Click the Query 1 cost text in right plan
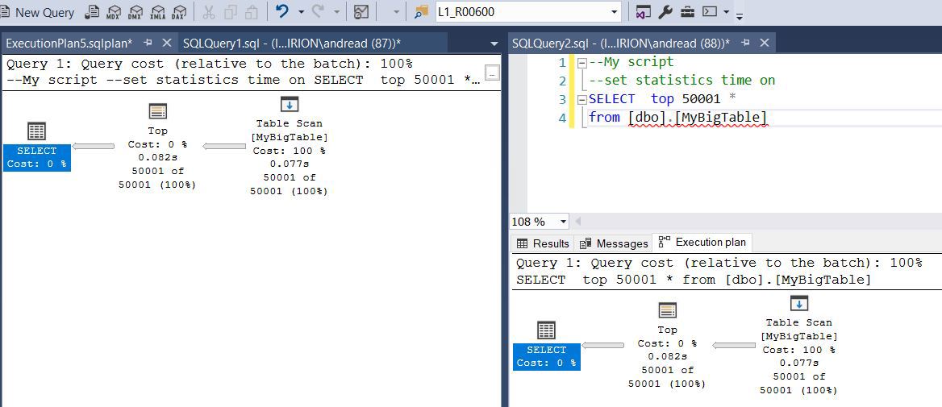 (x=719, y=263)
